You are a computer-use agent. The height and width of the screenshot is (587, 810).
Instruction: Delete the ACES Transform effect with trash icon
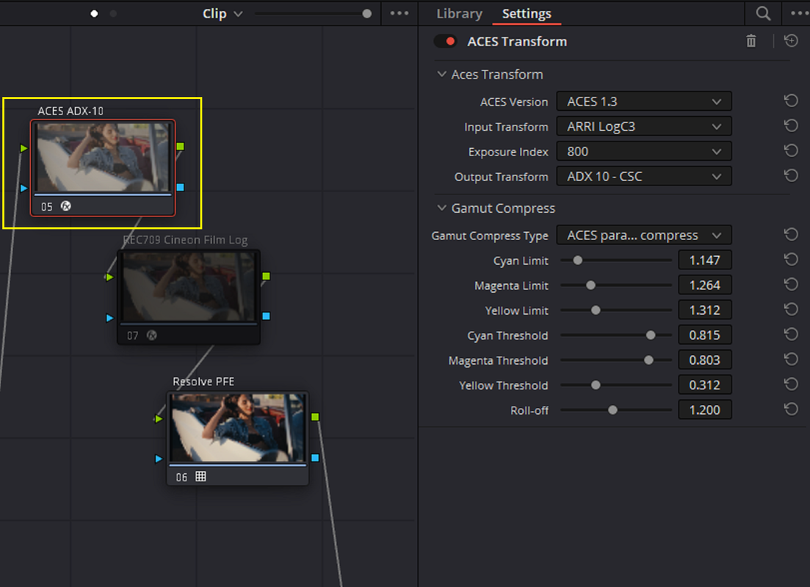[751, 41]
